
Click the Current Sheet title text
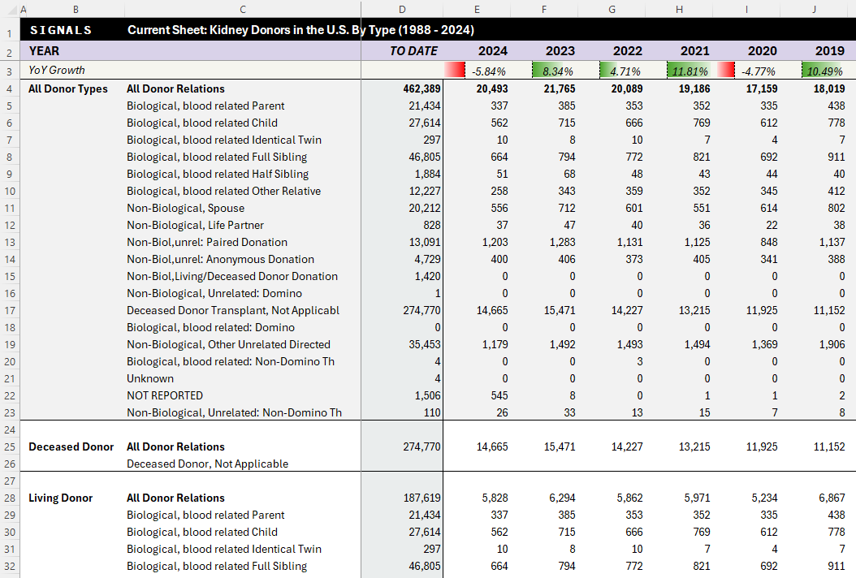(300, 30)
